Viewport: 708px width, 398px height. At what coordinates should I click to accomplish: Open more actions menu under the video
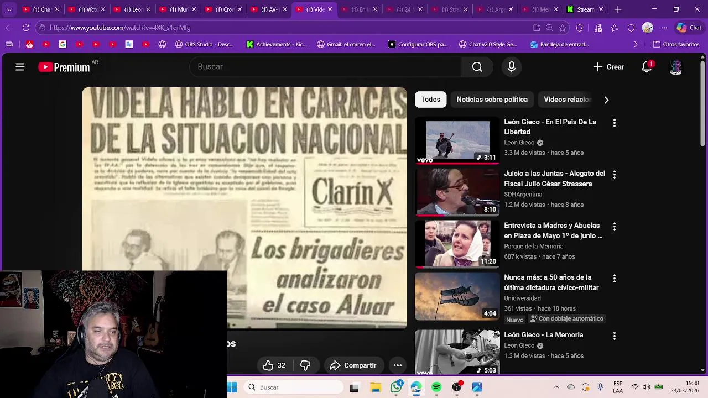398,365
